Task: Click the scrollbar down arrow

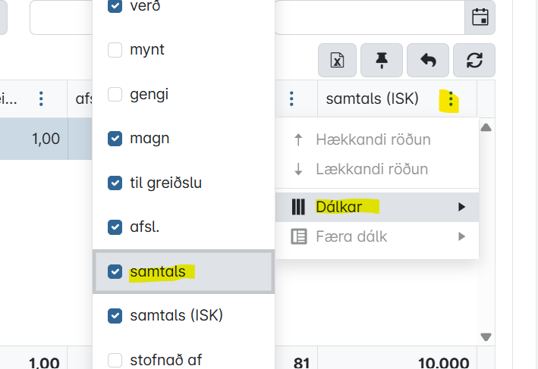Action: (486, 337)
